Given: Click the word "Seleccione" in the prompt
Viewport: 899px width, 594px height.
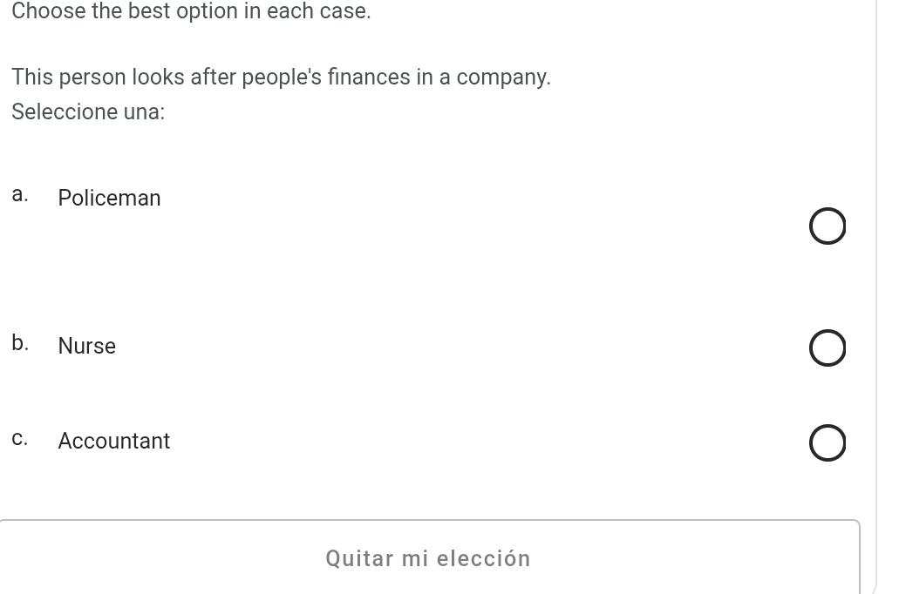Looking at the screenshot, I should pyautogui.click(x=65, y=112).
